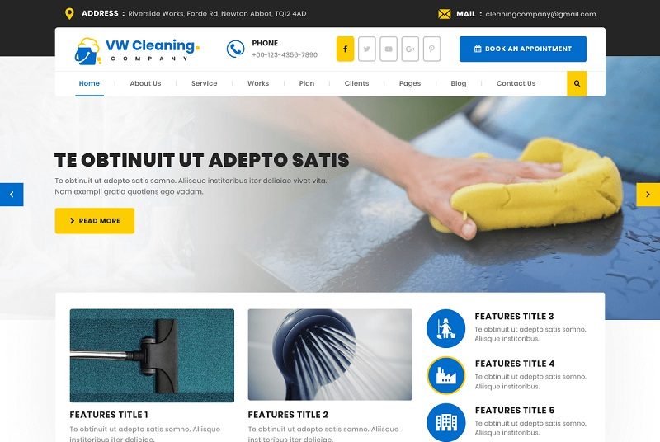Go to next slide arrow
The image size is (660, 442).
tap(648, 195)
